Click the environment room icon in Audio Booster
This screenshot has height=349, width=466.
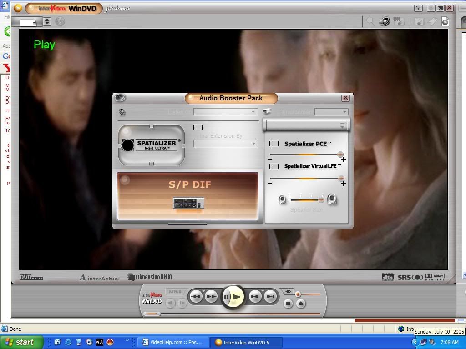click(267, 111)
